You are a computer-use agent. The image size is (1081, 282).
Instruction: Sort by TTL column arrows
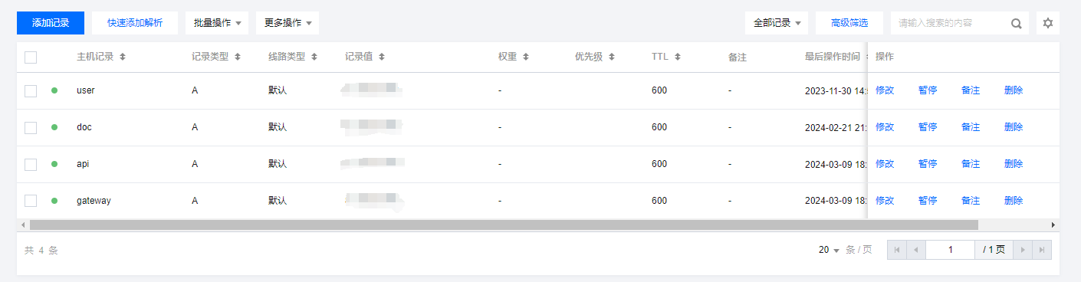[678, 57]
